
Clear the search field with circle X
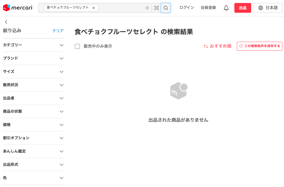(x=147, y=8)
